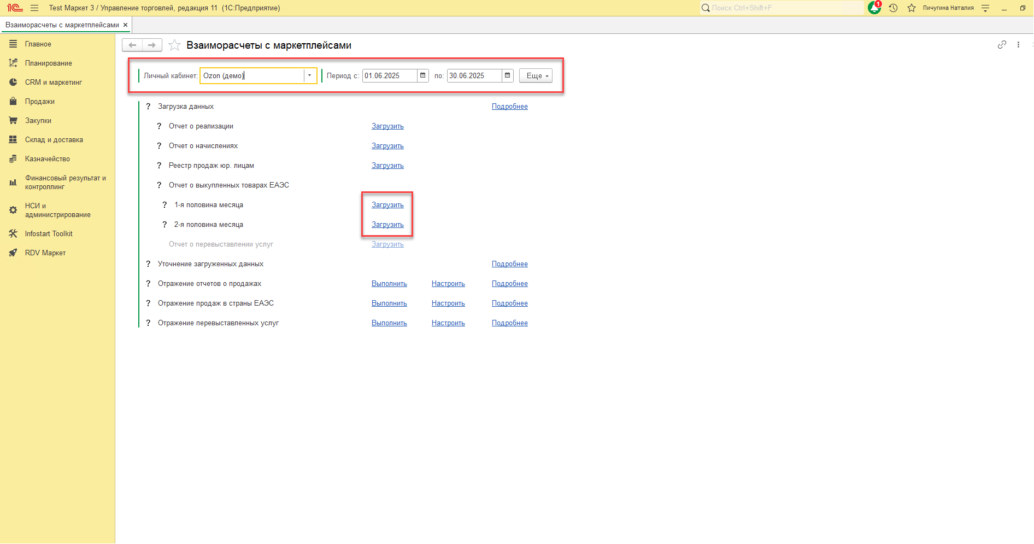Add page to favorites with star
1034x544 pixels.
(x=174, y=45)
